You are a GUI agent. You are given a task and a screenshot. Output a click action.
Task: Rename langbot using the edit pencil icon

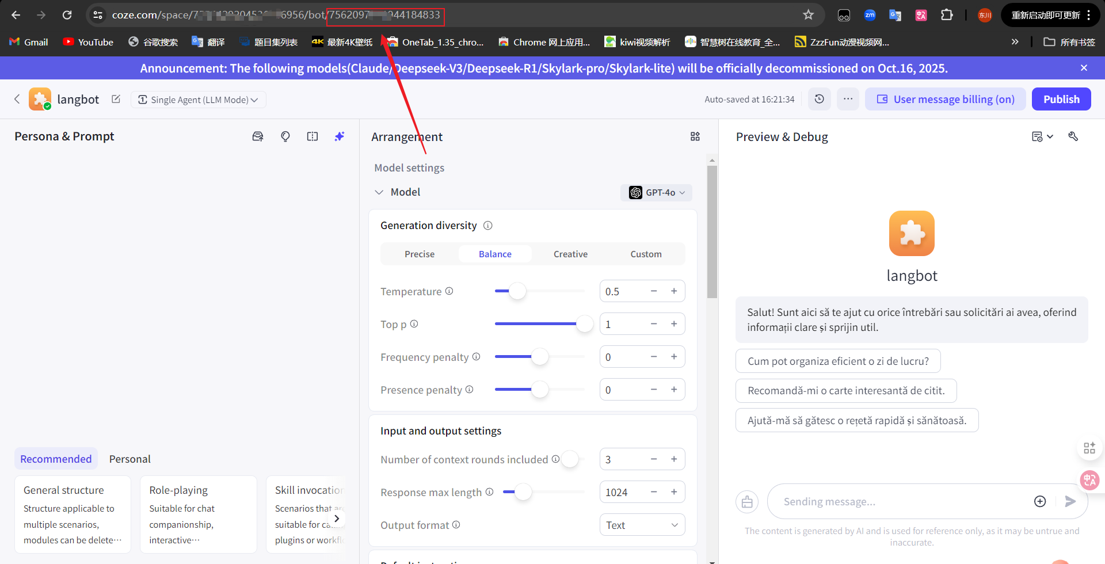(x=116, y=99)
